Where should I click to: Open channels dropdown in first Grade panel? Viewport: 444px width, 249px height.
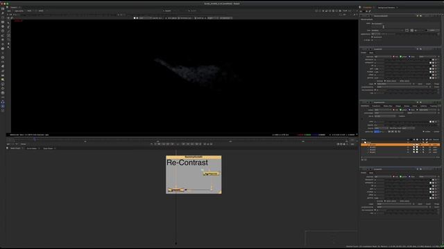click(x=382, y=57)
